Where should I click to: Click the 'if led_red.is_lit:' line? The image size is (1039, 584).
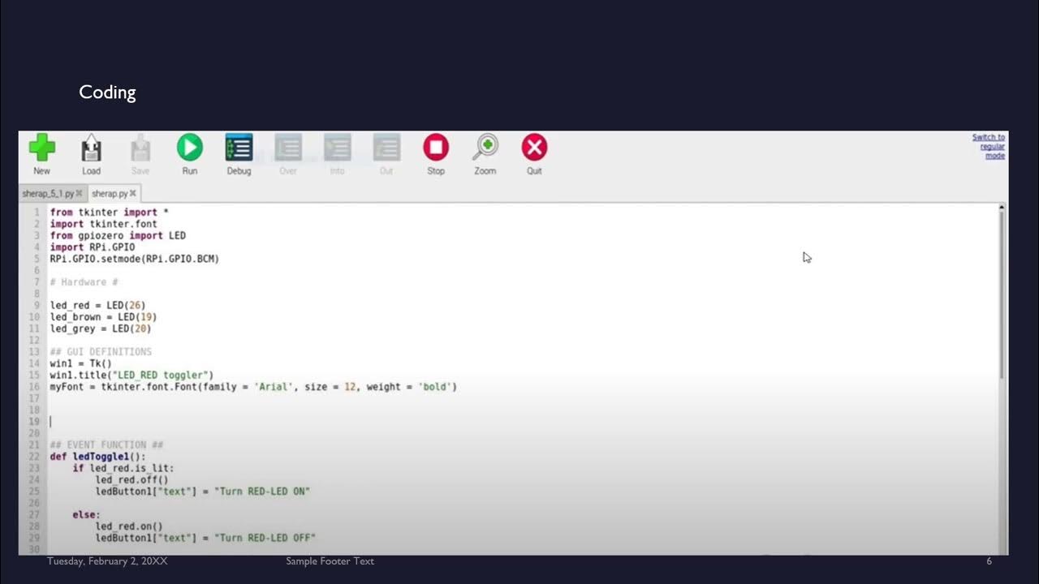[x=123, y=468]
